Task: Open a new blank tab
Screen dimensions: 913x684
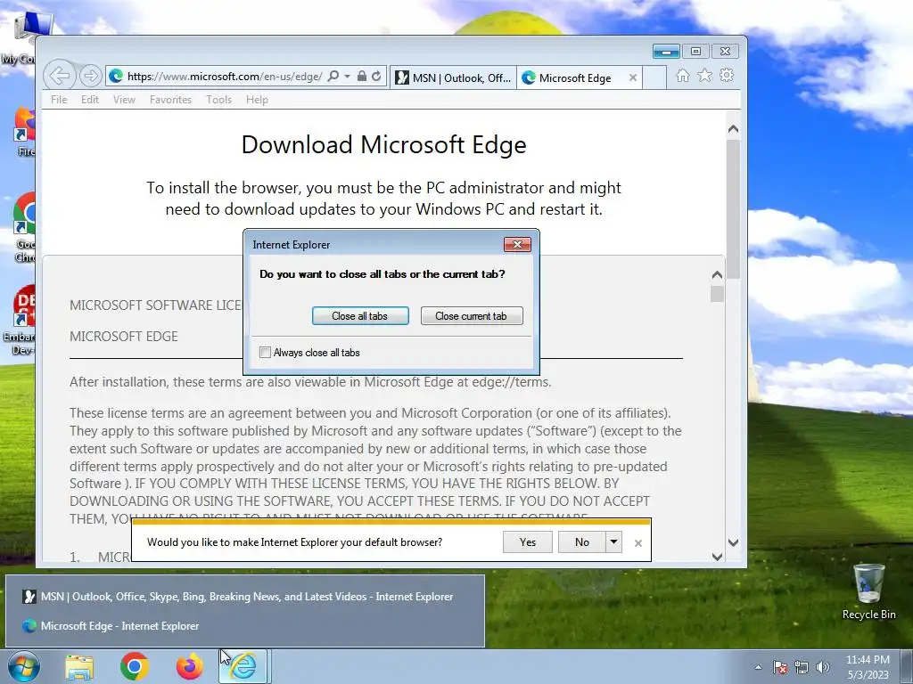Action: coord(654,78)
